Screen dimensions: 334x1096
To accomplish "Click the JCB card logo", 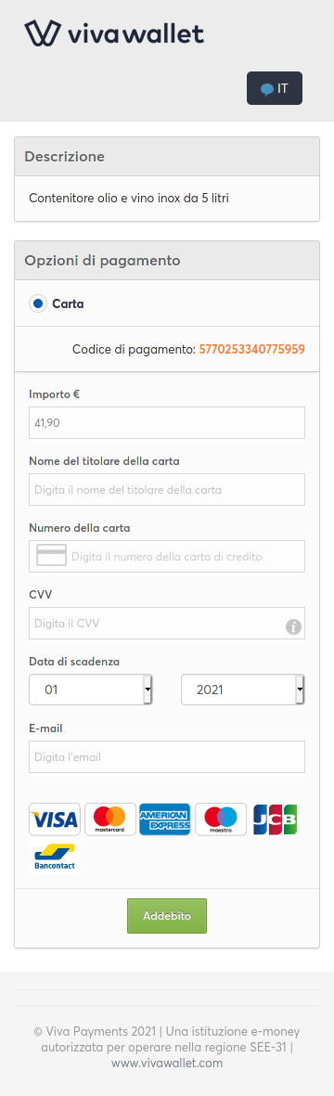I will (x=276, y=819).
